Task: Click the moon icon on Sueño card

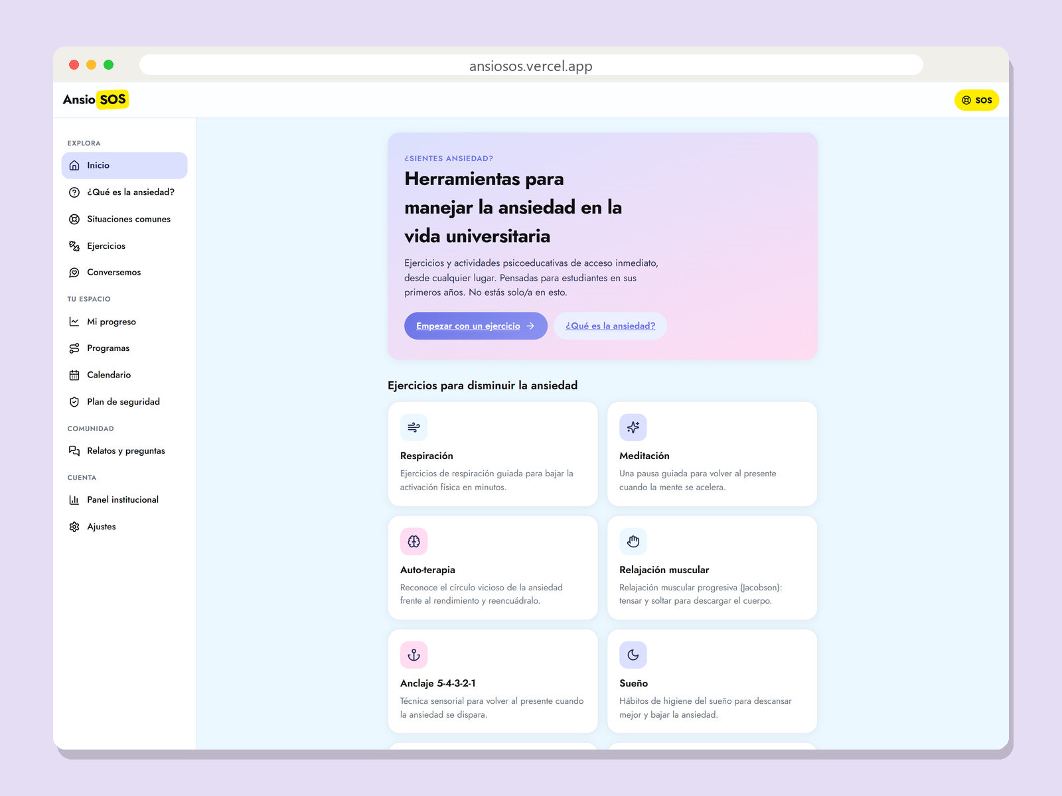Action: coord(633,655)
